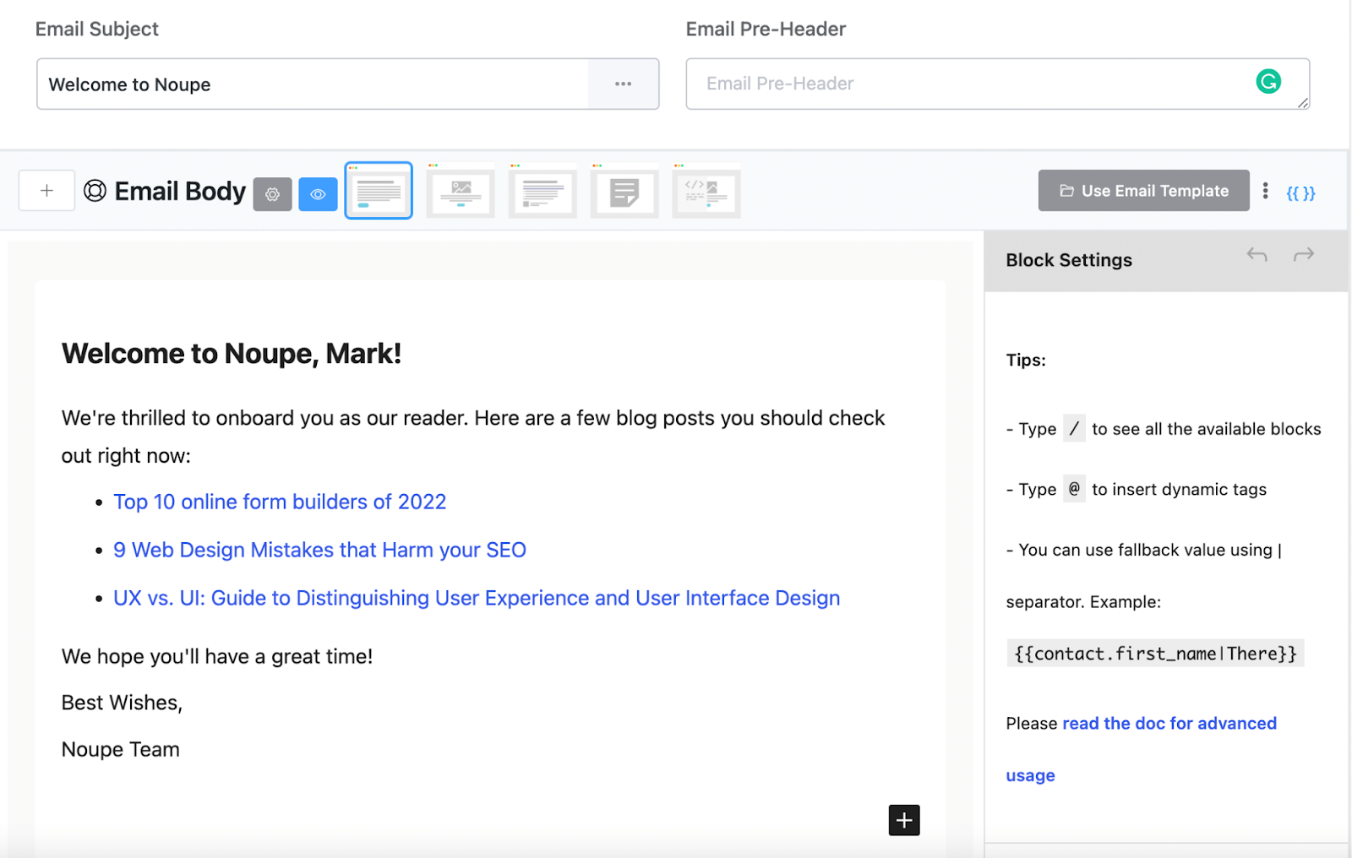Viewport: 1352px width, 858px height.
Task: Click the redo arrow in Block Settings
Action: click(1304, 255)
